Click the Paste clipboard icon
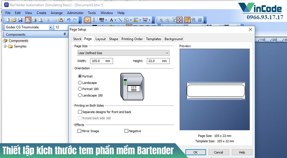 click(61, 20)
